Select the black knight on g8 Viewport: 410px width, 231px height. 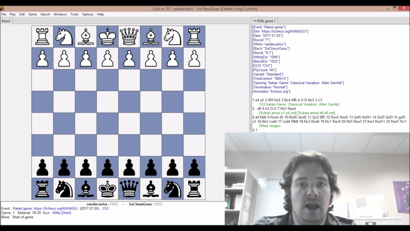(64, 189)
